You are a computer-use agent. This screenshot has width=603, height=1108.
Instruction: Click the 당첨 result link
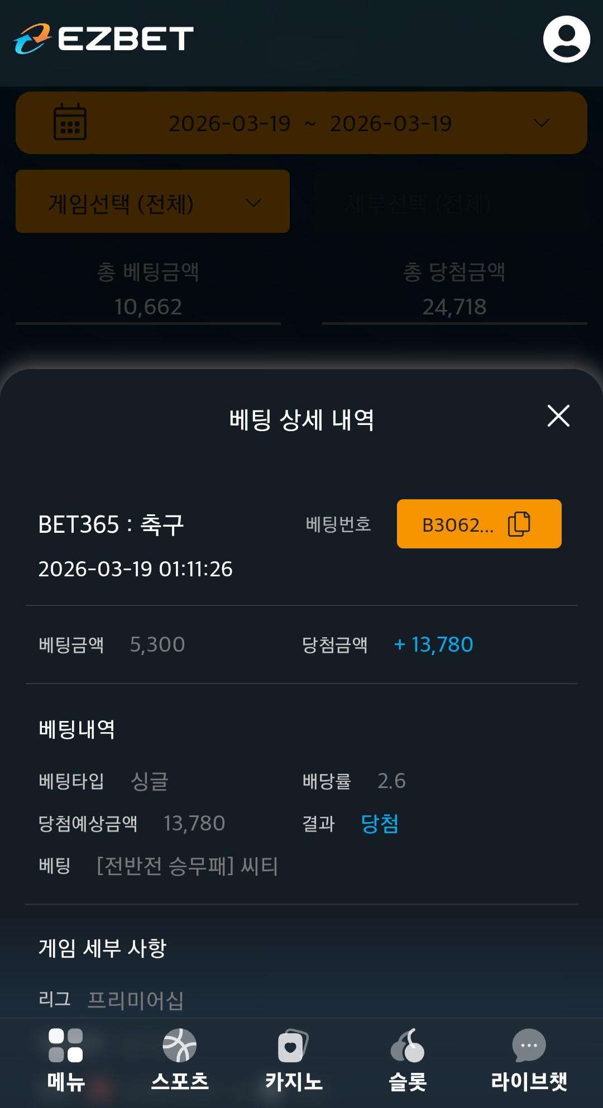tap(380, 824)
